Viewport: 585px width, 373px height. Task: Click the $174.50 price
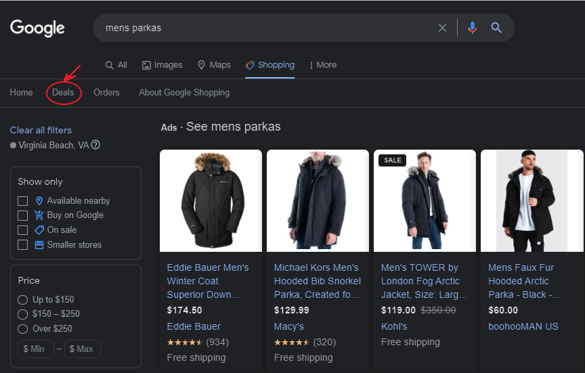[184, 310]
